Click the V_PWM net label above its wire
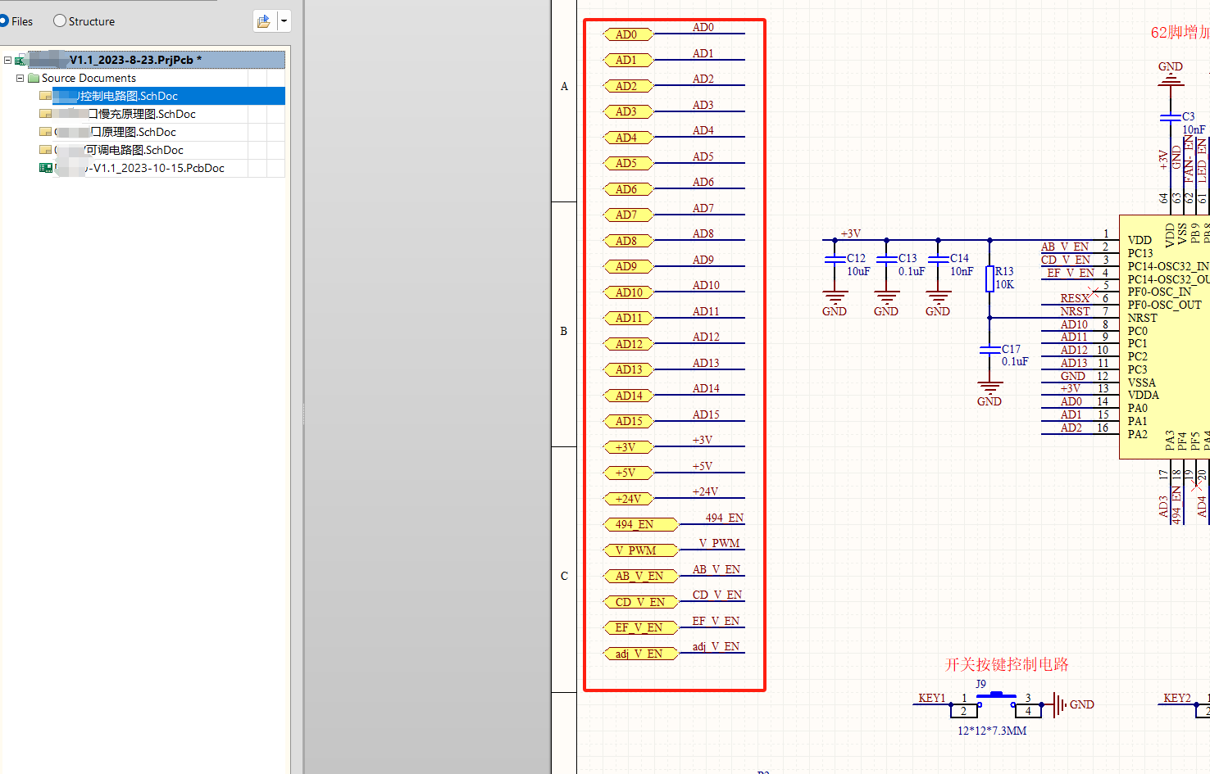This screenshot has height=774, width=1210. (x=720, y=543)
